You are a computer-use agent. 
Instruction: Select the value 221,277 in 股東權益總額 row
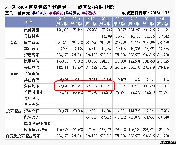(x=163, y=130)
